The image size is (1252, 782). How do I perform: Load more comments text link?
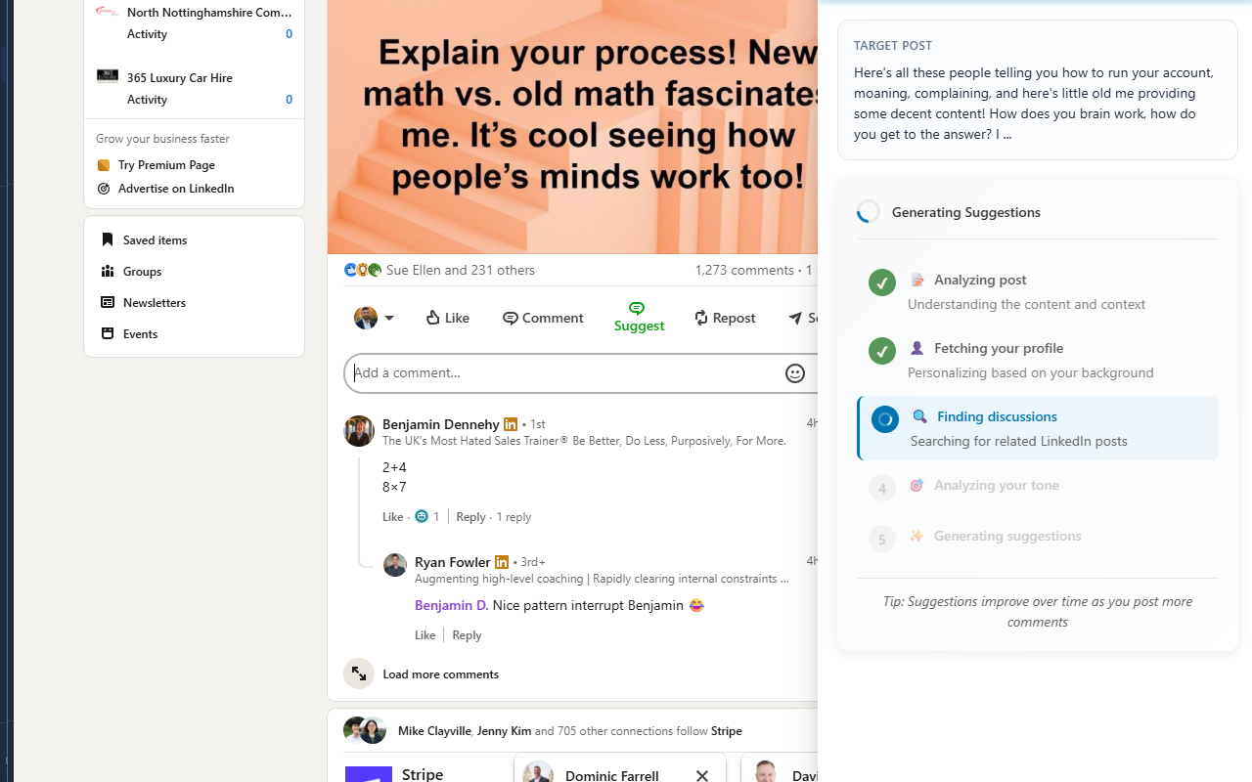pos(440,673)
